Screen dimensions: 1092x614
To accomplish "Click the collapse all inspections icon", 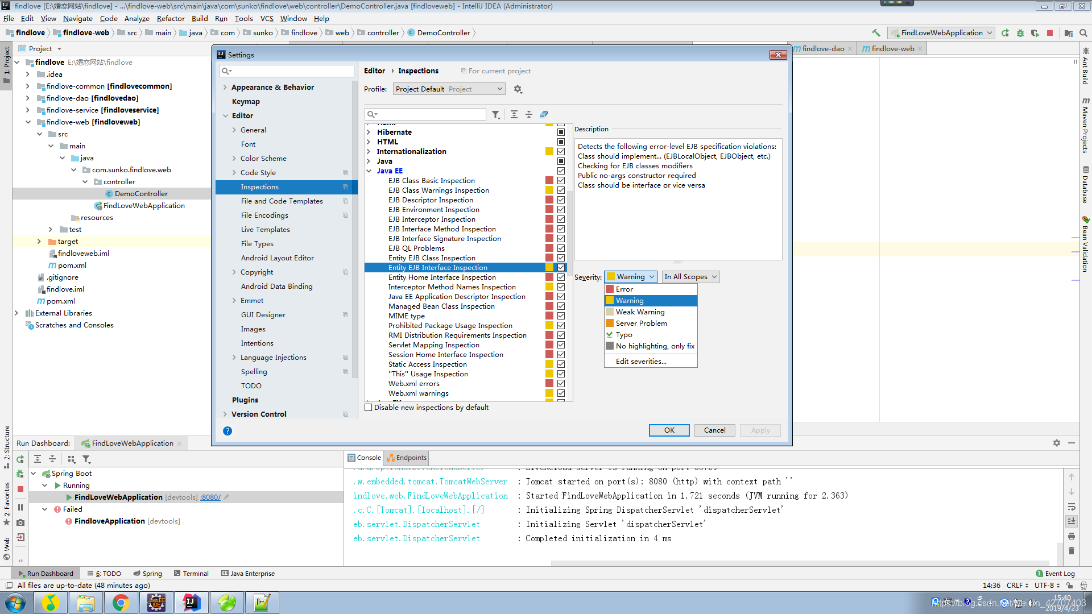I will (x=529, y=114).
